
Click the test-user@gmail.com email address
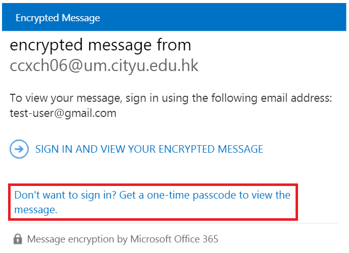tap(63, 113)
